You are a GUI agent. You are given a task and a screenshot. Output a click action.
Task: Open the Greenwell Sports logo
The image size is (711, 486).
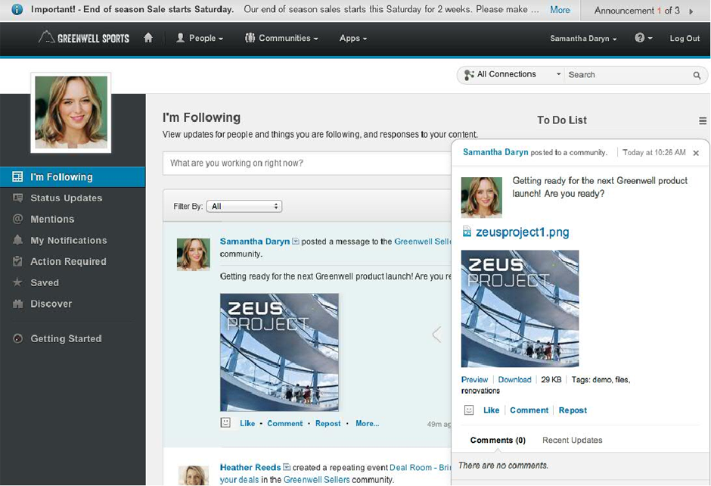tap(84, 38)
